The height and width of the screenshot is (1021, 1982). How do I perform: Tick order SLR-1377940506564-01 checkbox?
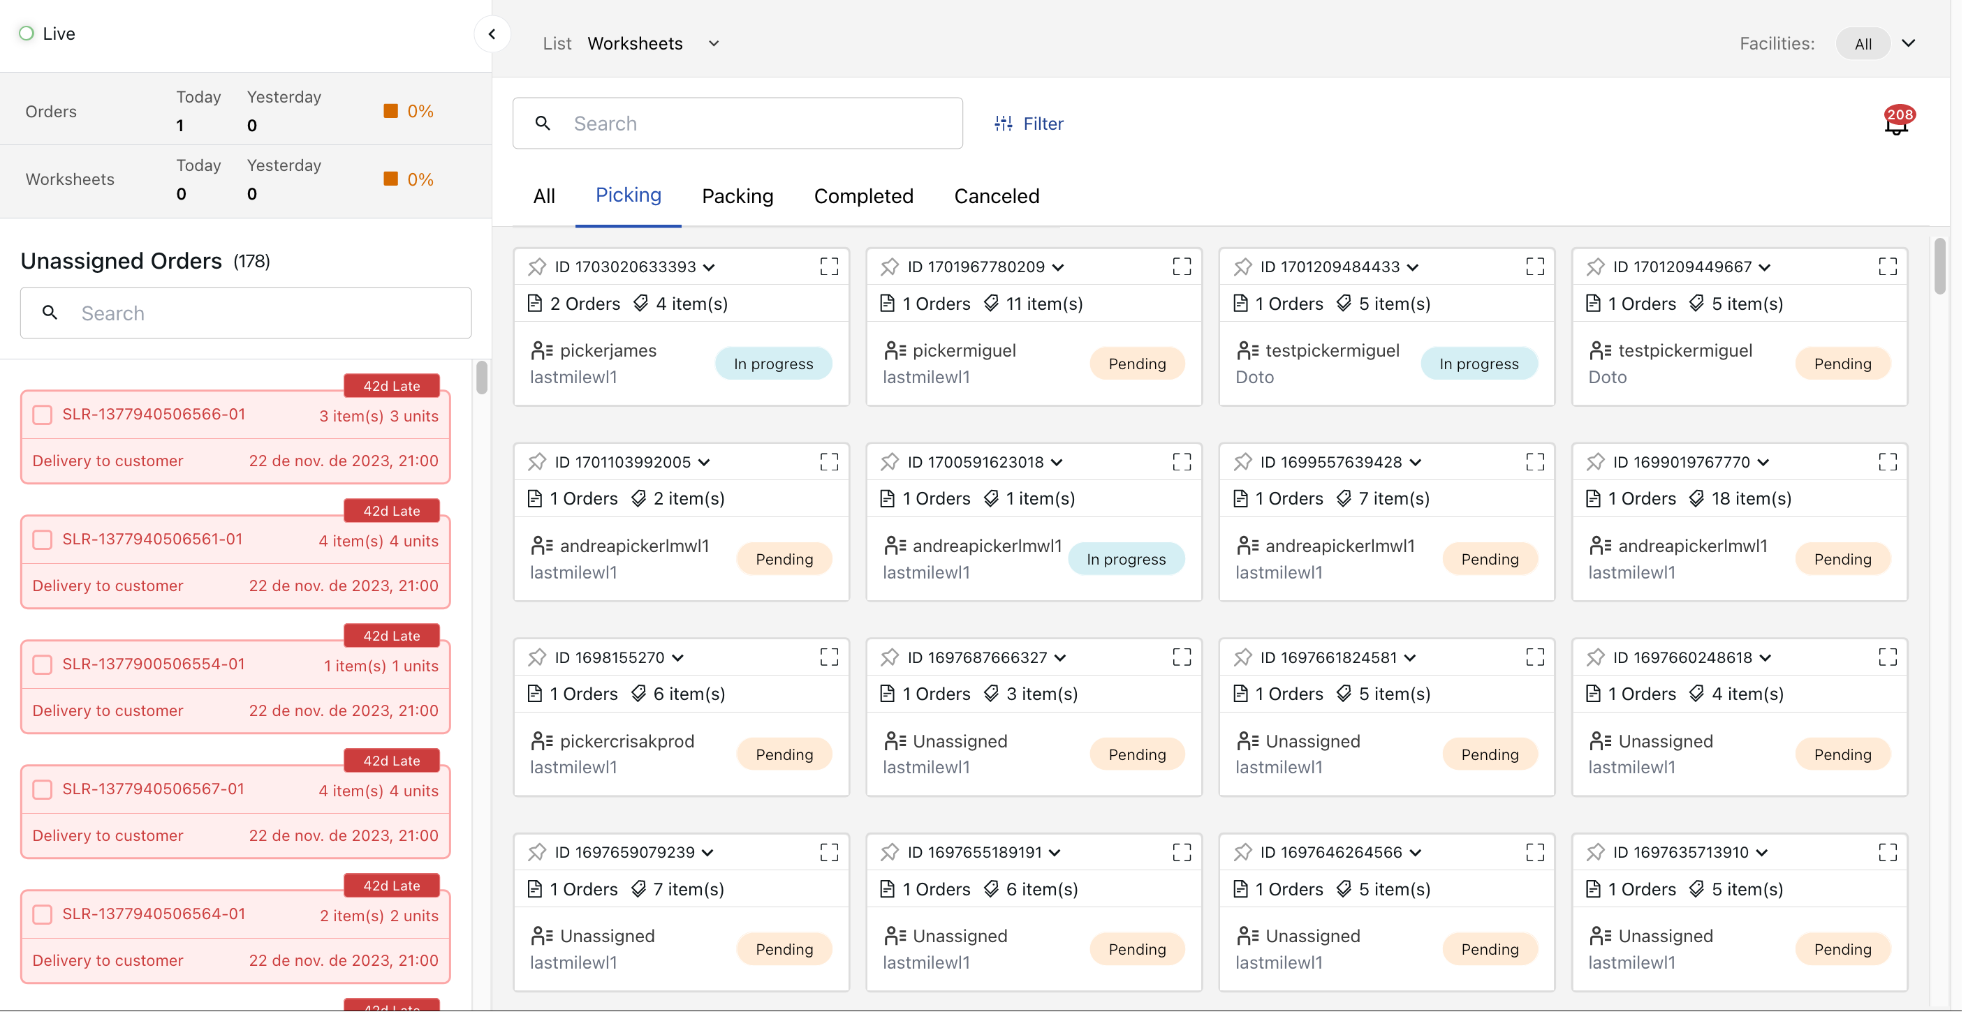(43, 915)
